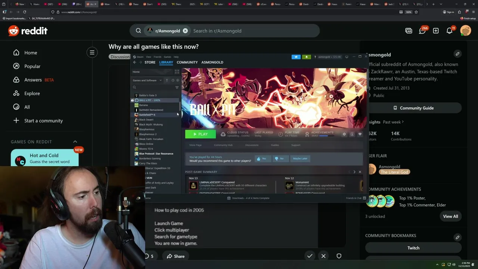Screen dimensions: 478x269
Task: Edit community bookmarks pencil icon
Action: coord(457,237)
